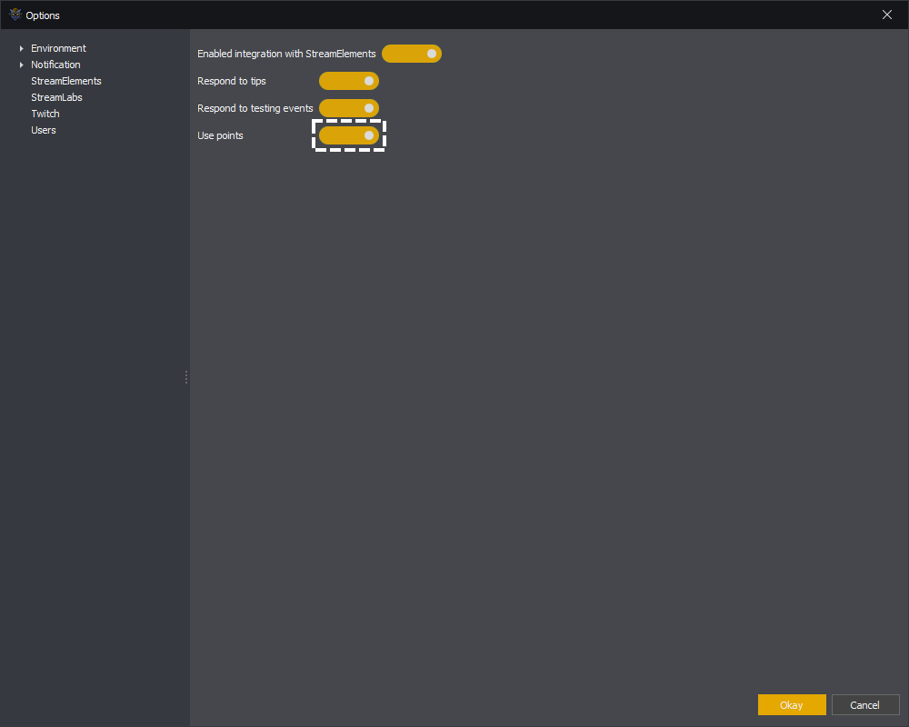Viewport: 909px width, 727px height.
Task: Toggle the Use points switch
Action: point(349,135)
